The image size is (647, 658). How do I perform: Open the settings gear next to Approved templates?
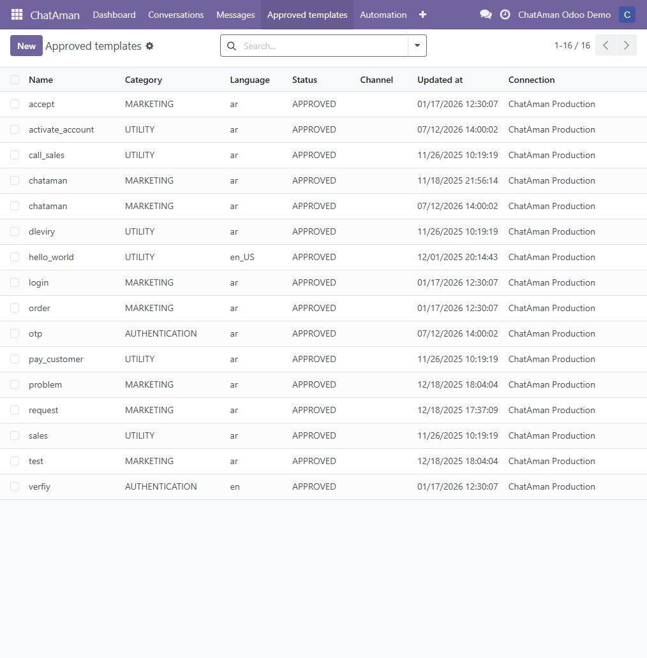(x=149, y=46)
